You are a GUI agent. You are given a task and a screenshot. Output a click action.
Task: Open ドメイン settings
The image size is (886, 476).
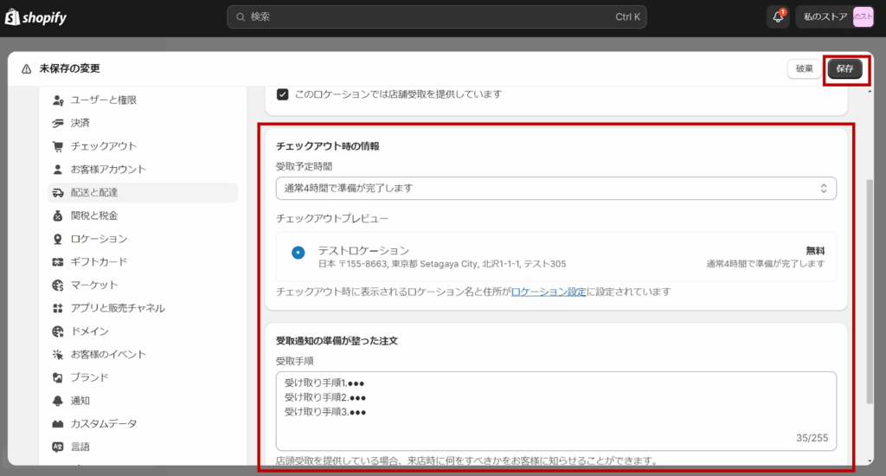(x=143, y=331)
